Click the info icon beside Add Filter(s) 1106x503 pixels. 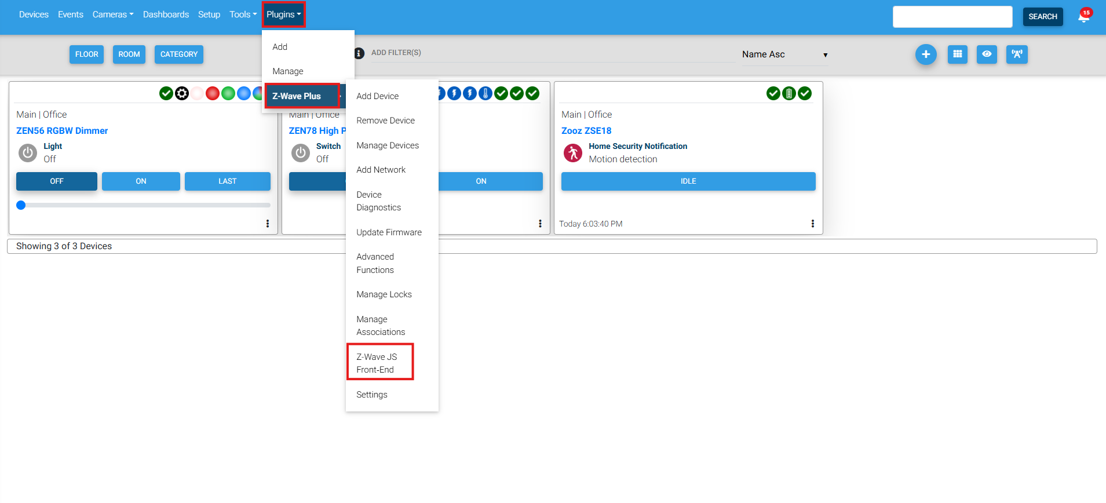(359, 53)
